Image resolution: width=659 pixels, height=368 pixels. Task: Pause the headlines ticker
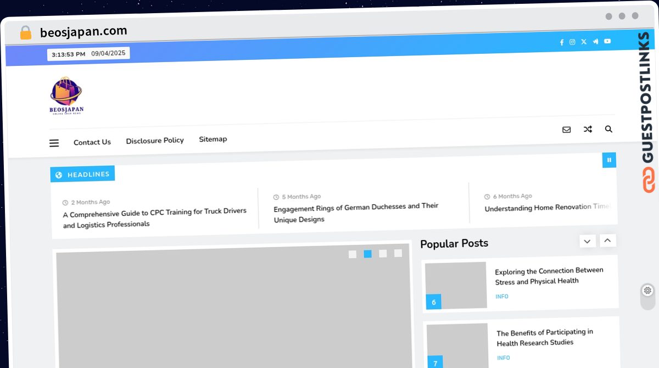609,160
